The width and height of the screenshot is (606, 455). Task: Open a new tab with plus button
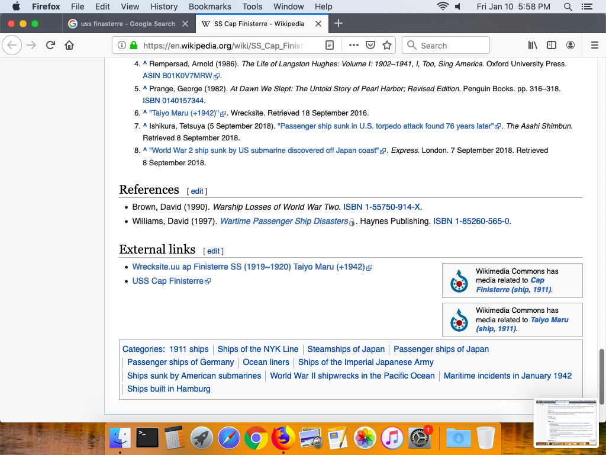tap(339, 24)
